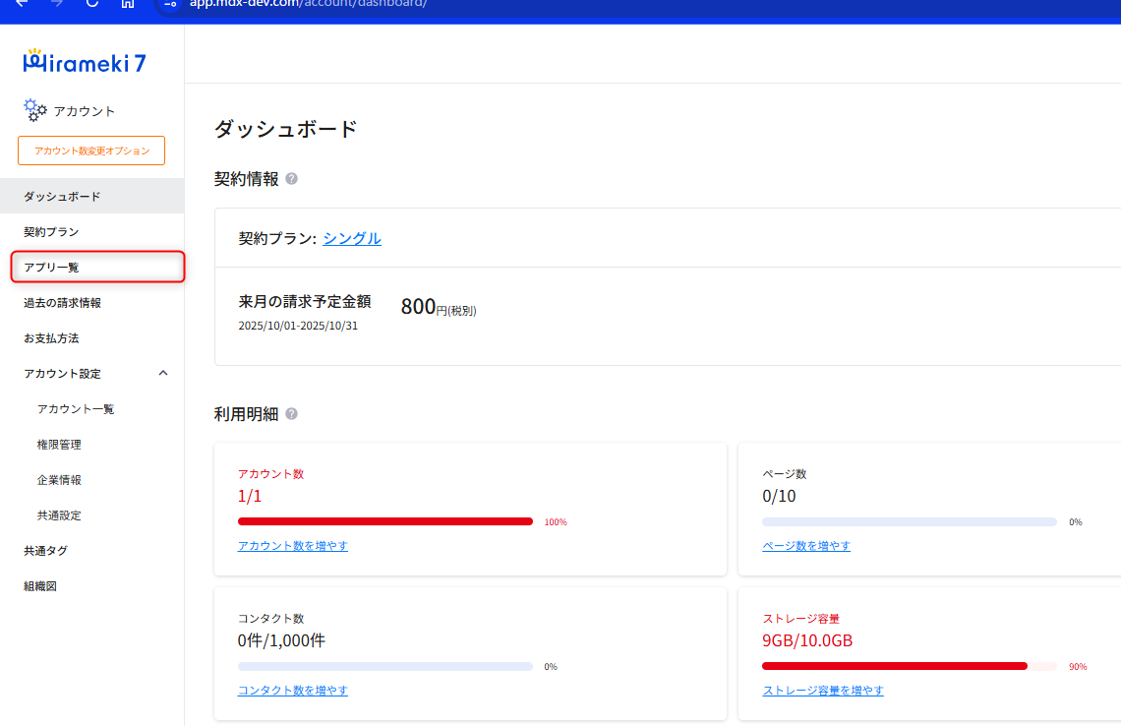
Task: Select ダッシュボード in the sidebar
Action: tap(62, 197)
